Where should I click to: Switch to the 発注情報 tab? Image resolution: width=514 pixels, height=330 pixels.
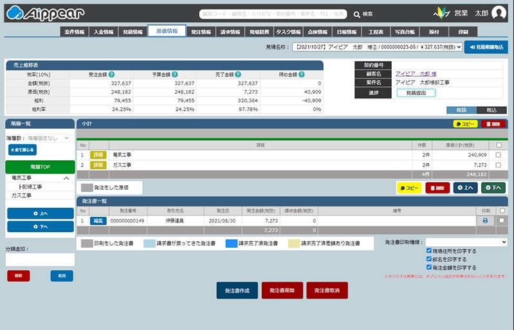point(201,32)
